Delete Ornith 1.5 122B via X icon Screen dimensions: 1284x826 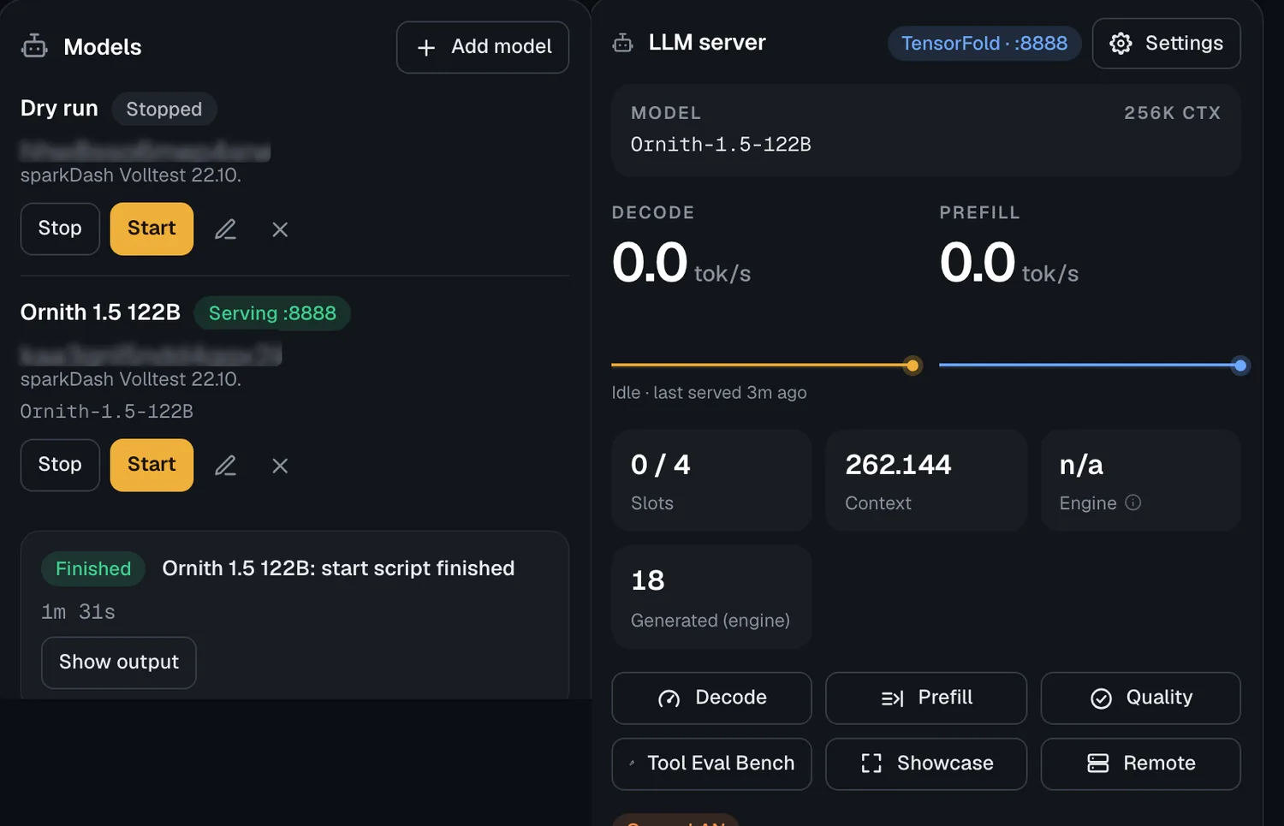tap(280, 466)
